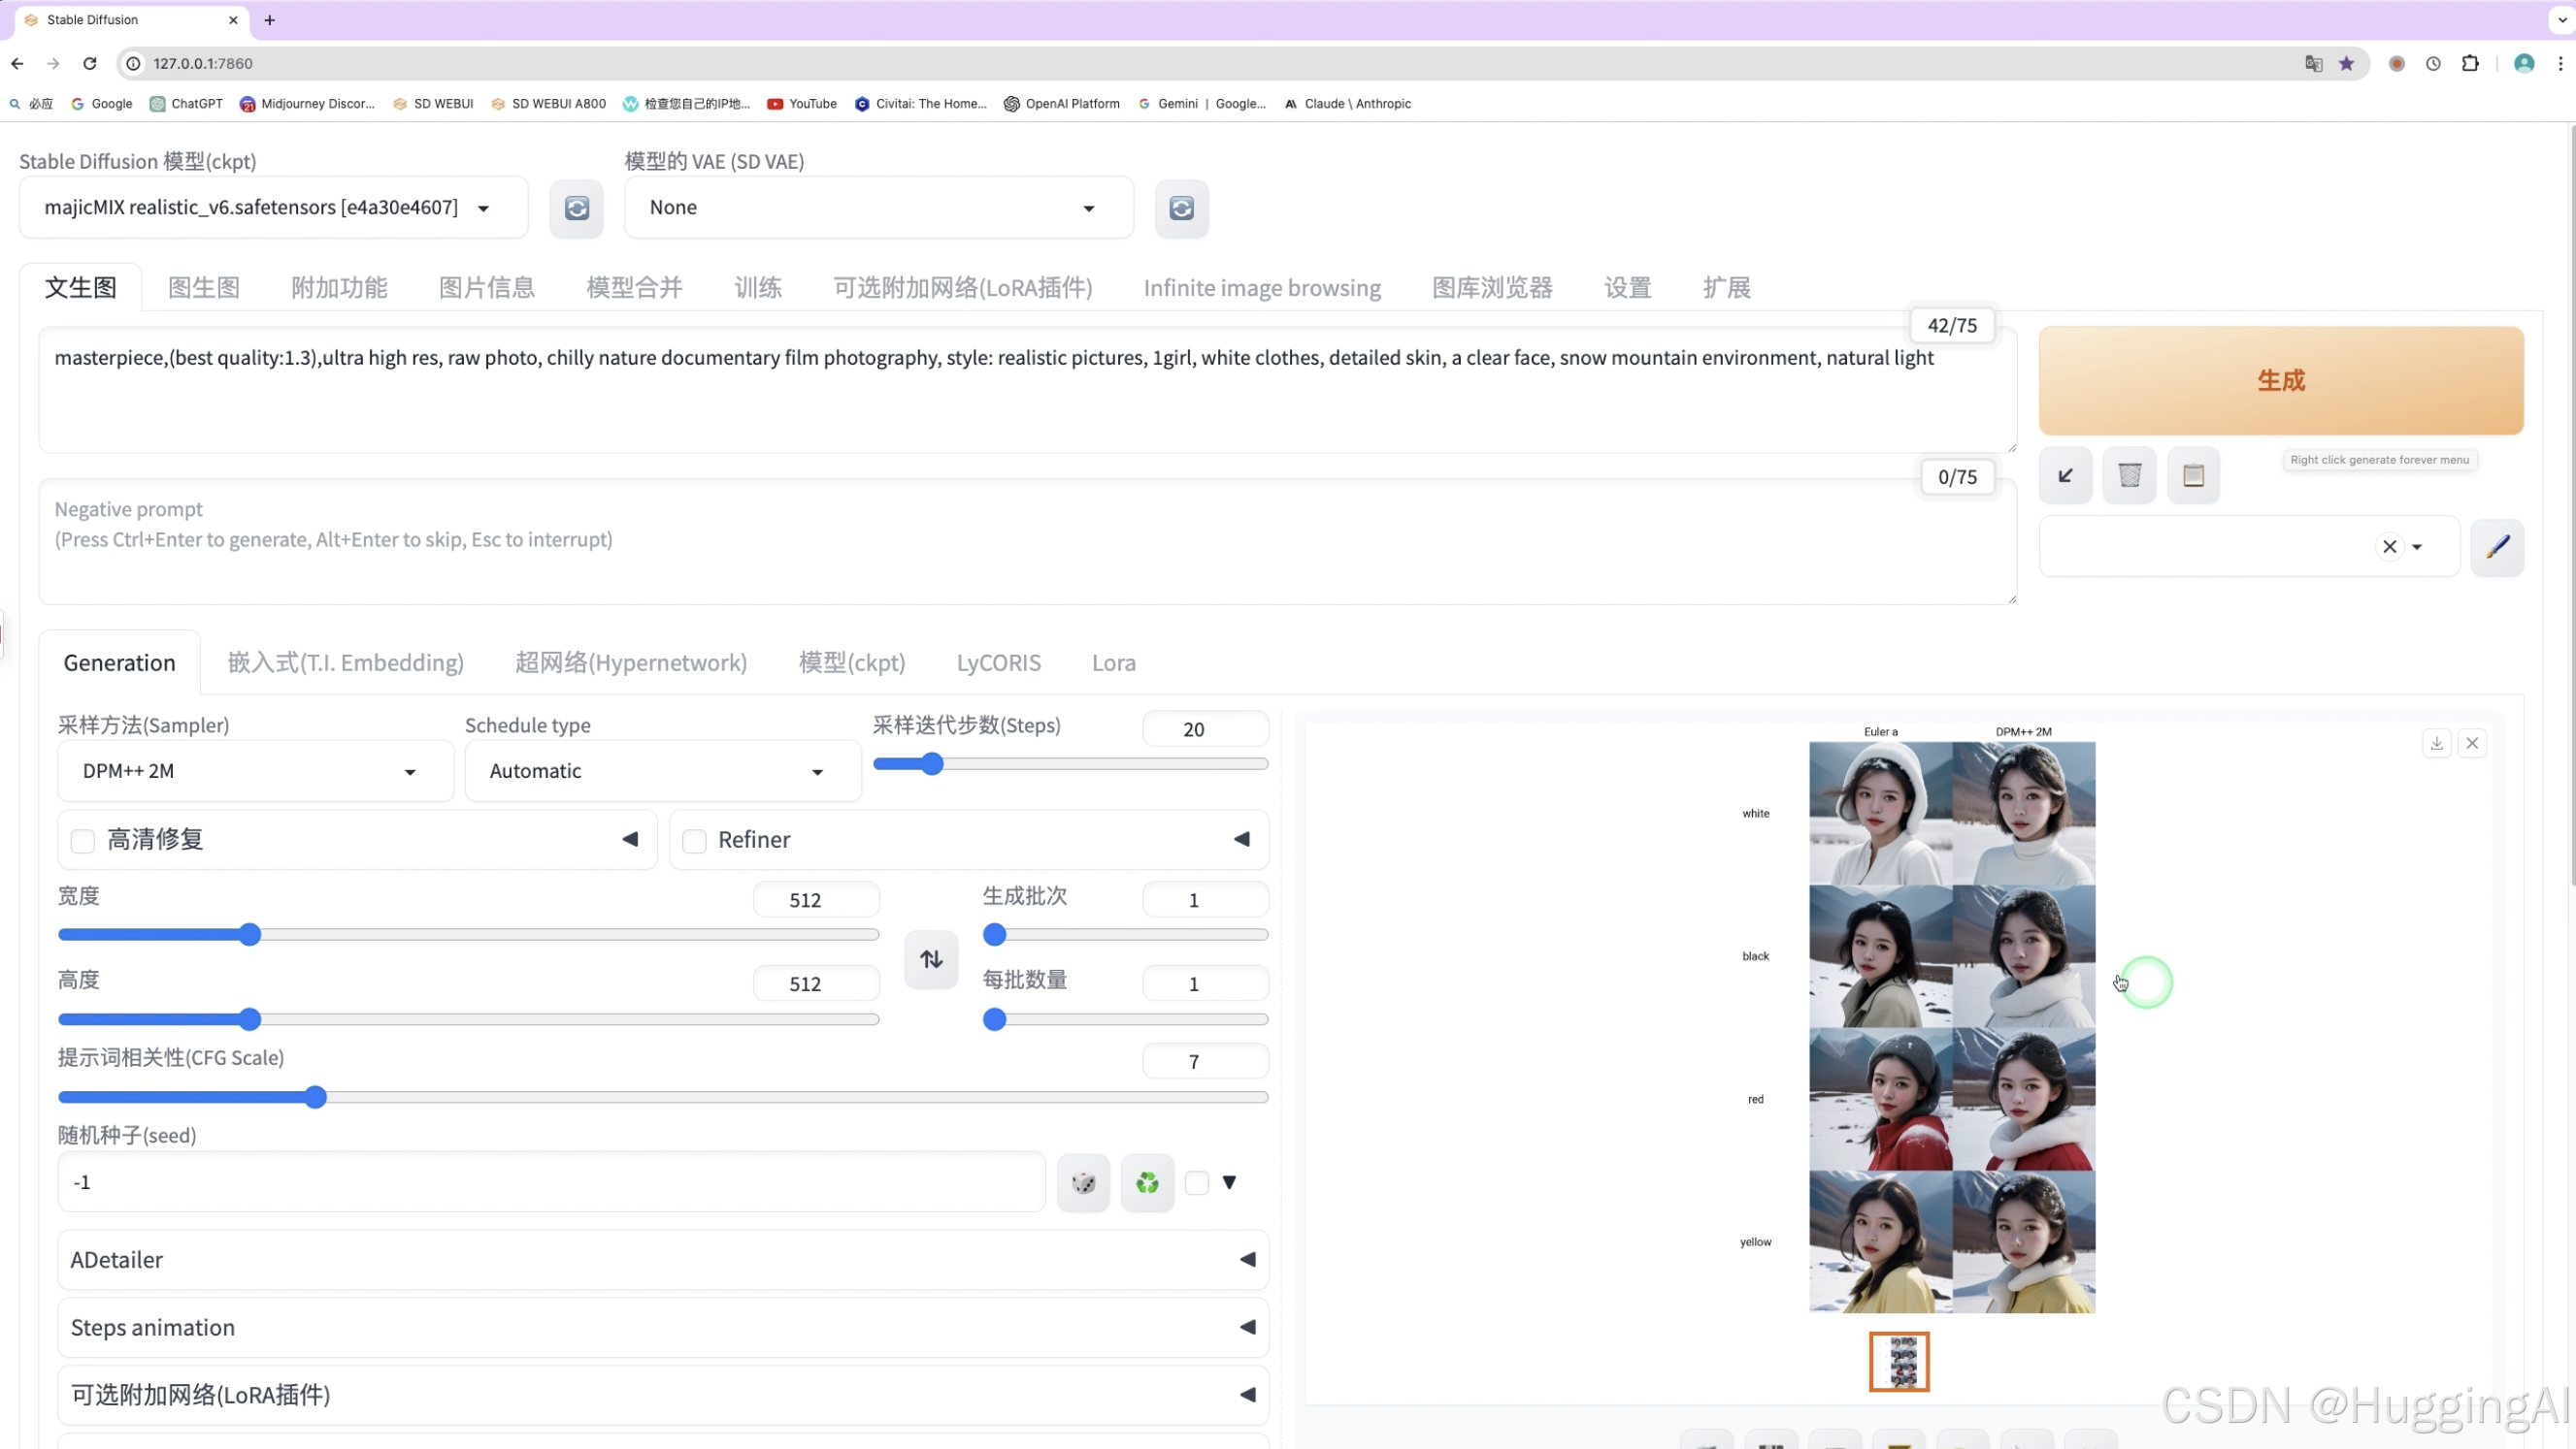Open the 扩展 extensions tab
The width and height of the screenshot is (2576, 1449).
tap(1726, 288)
